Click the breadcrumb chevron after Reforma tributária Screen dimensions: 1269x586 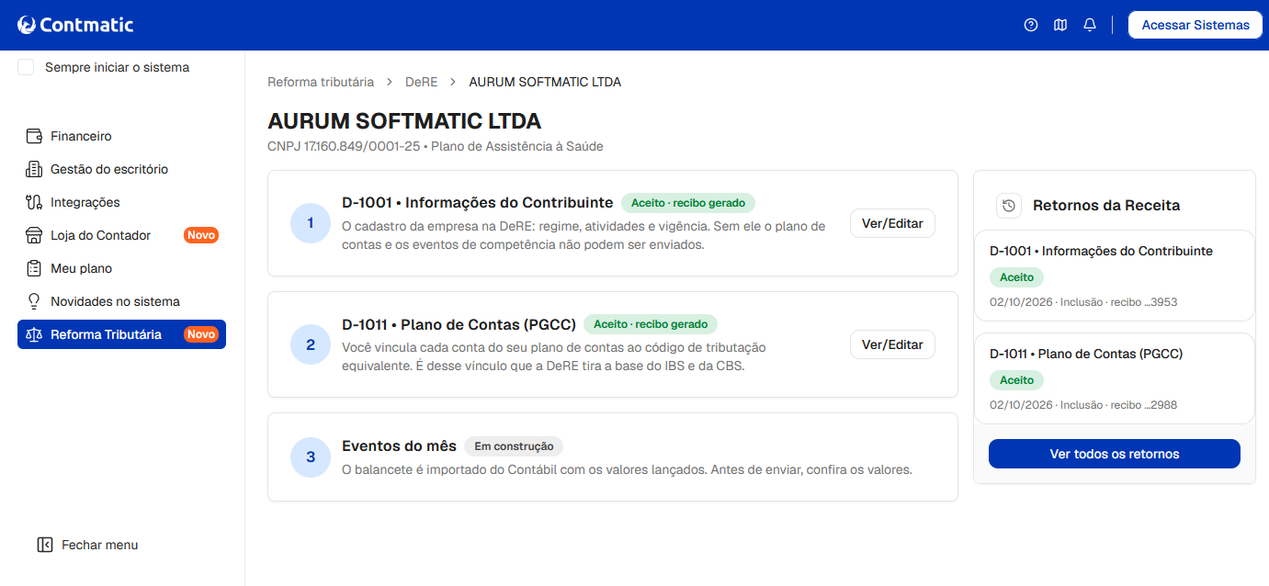click(x=390, y=82)
